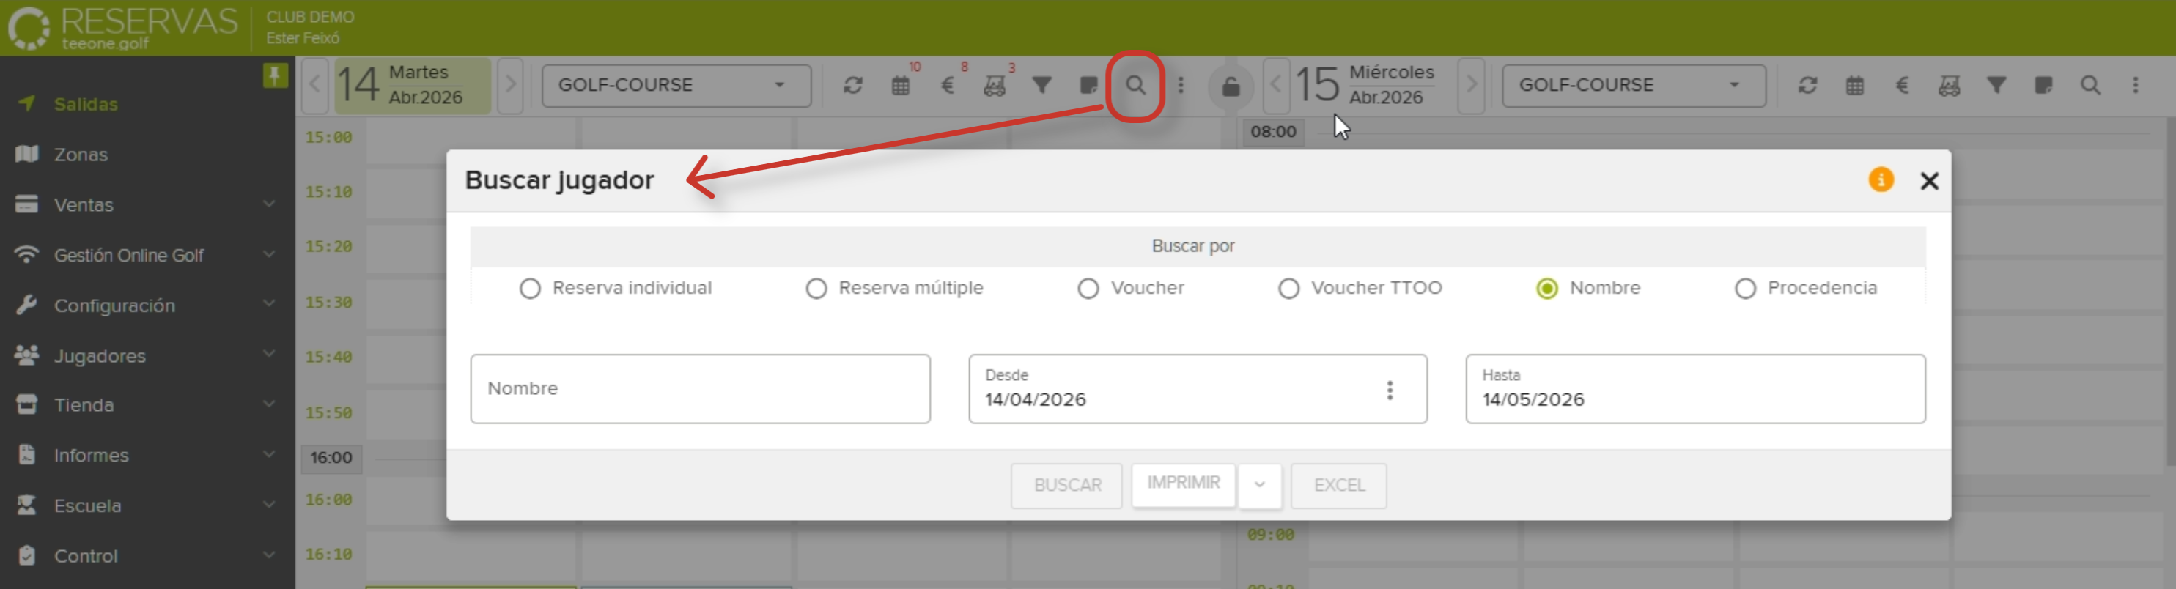Viewport: 2176px width, 589px height.
Task: Go to previous day from 14 Martes
Action: [x=314, y=85]
